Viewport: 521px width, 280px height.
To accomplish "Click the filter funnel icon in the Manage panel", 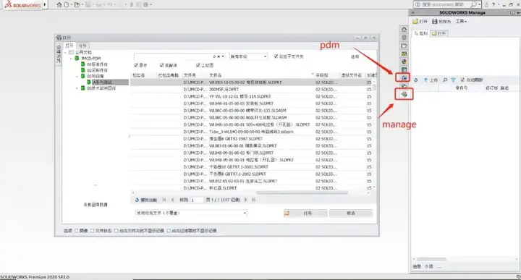I will (453, 80).
